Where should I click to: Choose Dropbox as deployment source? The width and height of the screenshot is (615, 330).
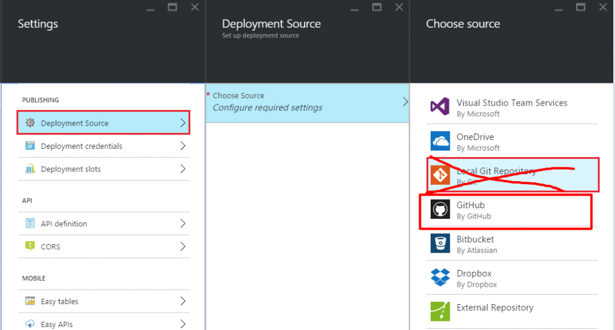pyautogui.click(x=512, y=277)
